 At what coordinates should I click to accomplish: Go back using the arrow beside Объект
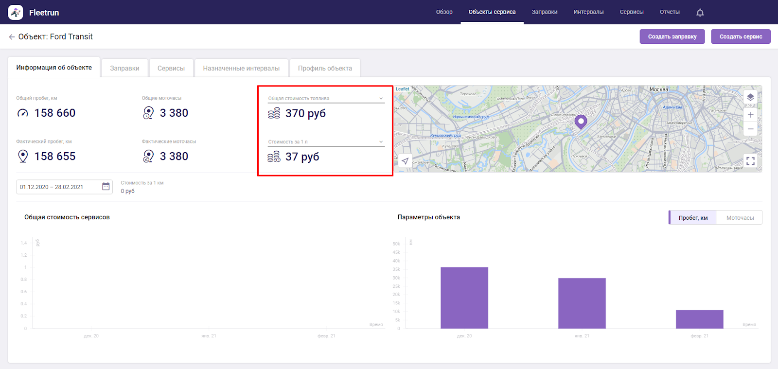12,37
